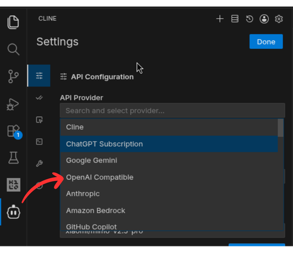This screenshot has height=253, width=293.
Task: Click the Done button
Action: click(x=266, y=41)
